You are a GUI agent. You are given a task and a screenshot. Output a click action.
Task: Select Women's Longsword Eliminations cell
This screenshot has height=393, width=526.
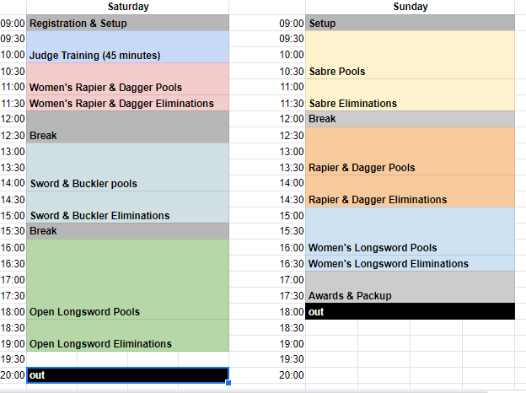tap(410, 263)
